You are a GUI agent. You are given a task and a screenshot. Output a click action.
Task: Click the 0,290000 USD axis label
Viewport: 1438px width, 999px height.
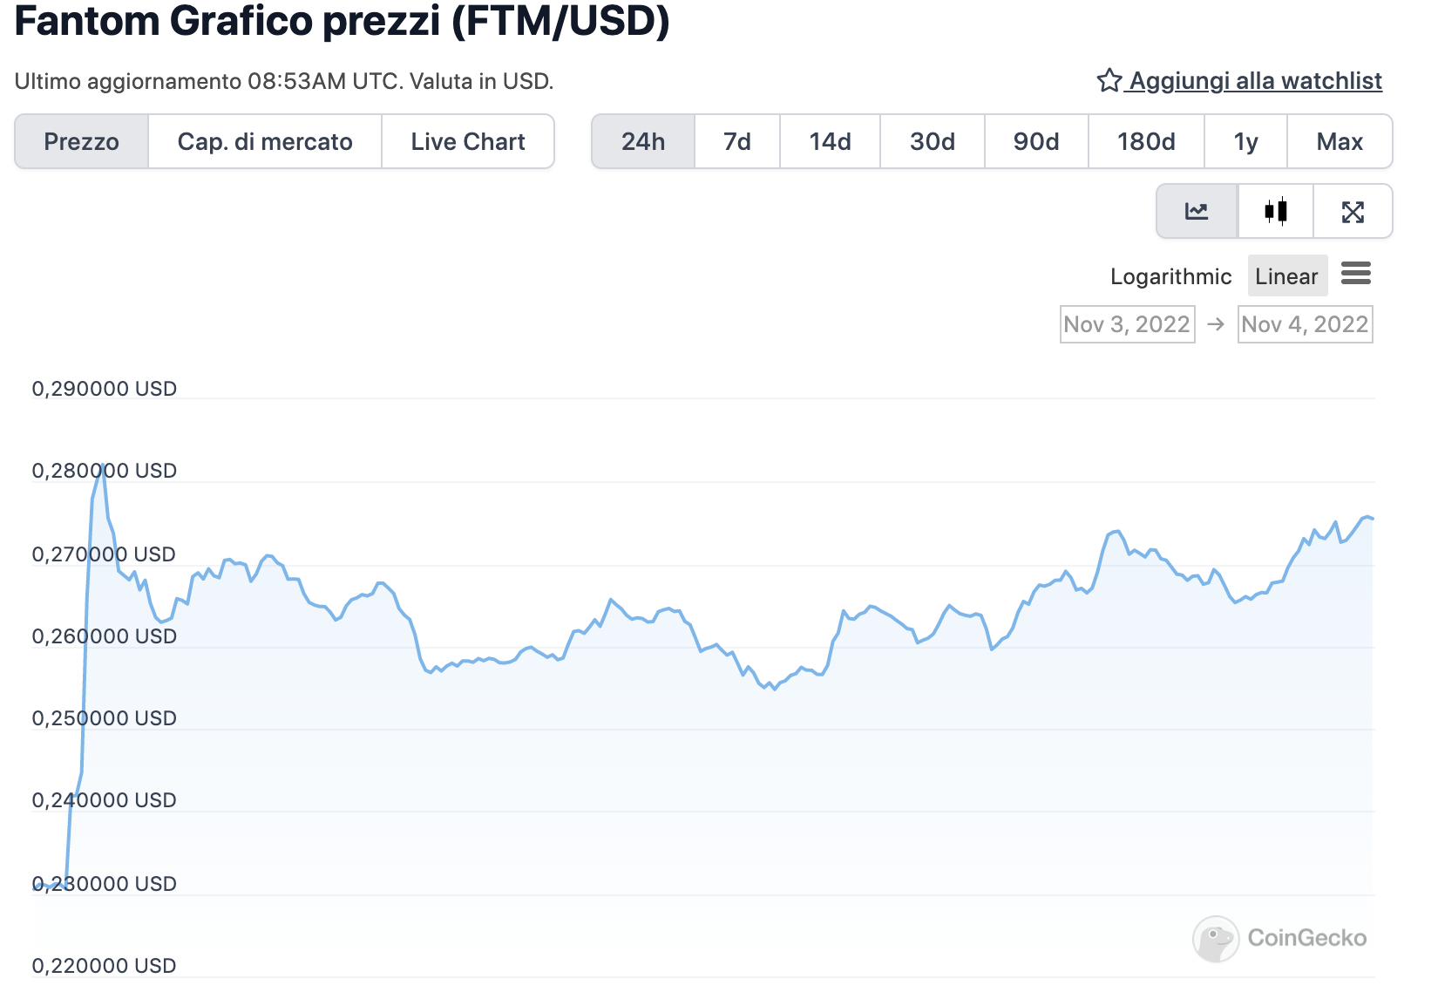pos(105,389)
